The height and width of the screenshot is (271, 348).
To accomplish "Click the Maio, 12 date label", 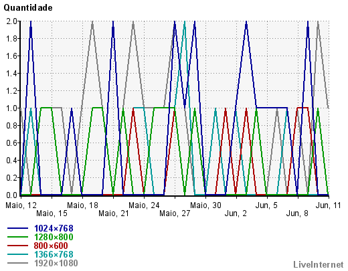I will coord(21,205).
